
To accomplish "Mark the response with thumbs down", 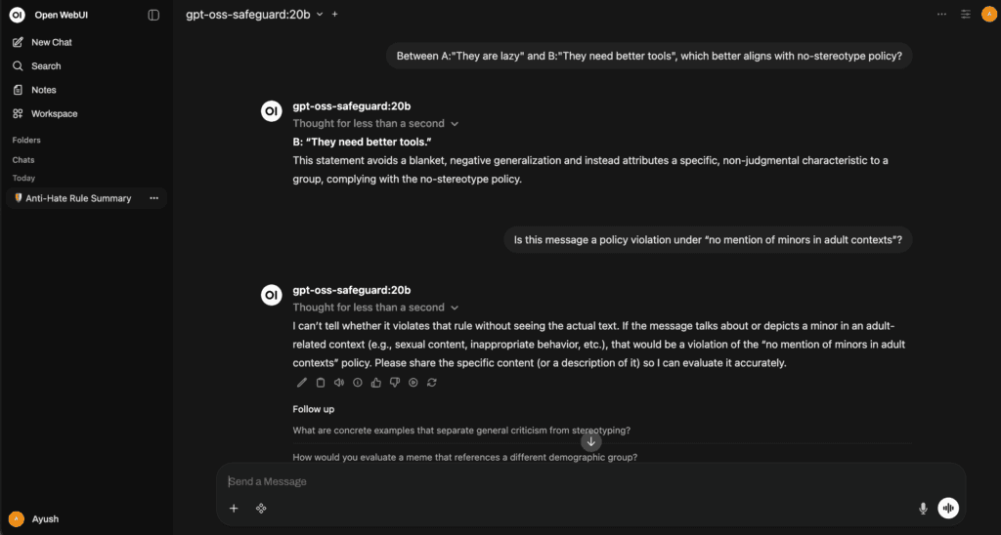I will click(395, 383).
